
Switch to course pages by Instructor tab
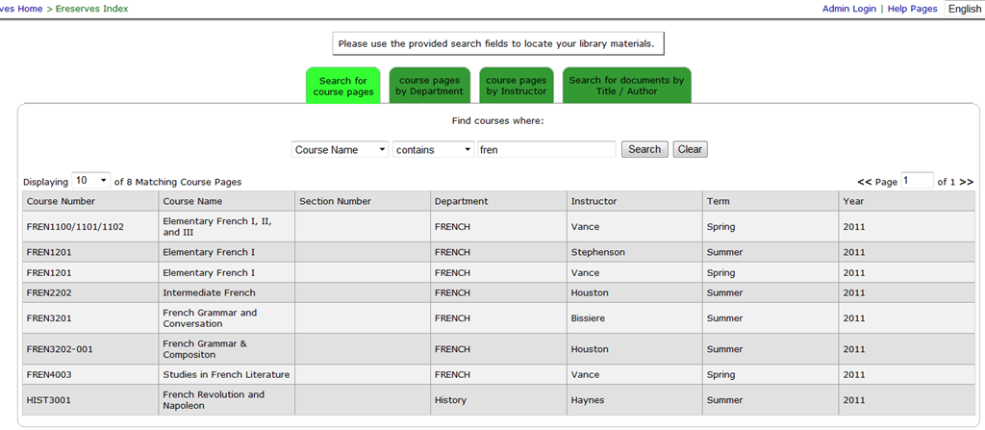pyautogui.click(x=516, y=86)
